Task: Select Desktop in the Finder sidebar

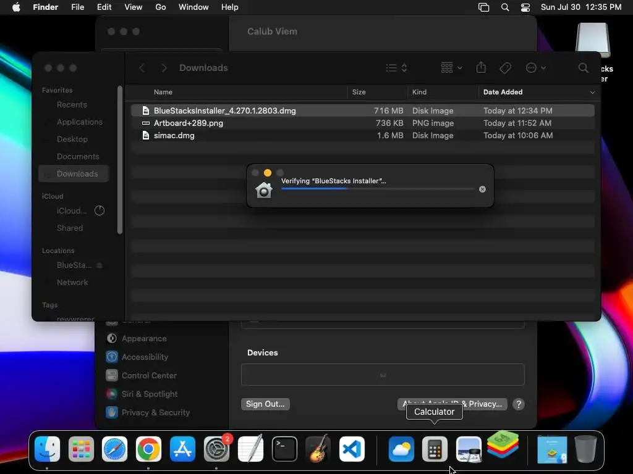Action: (72, 139)
